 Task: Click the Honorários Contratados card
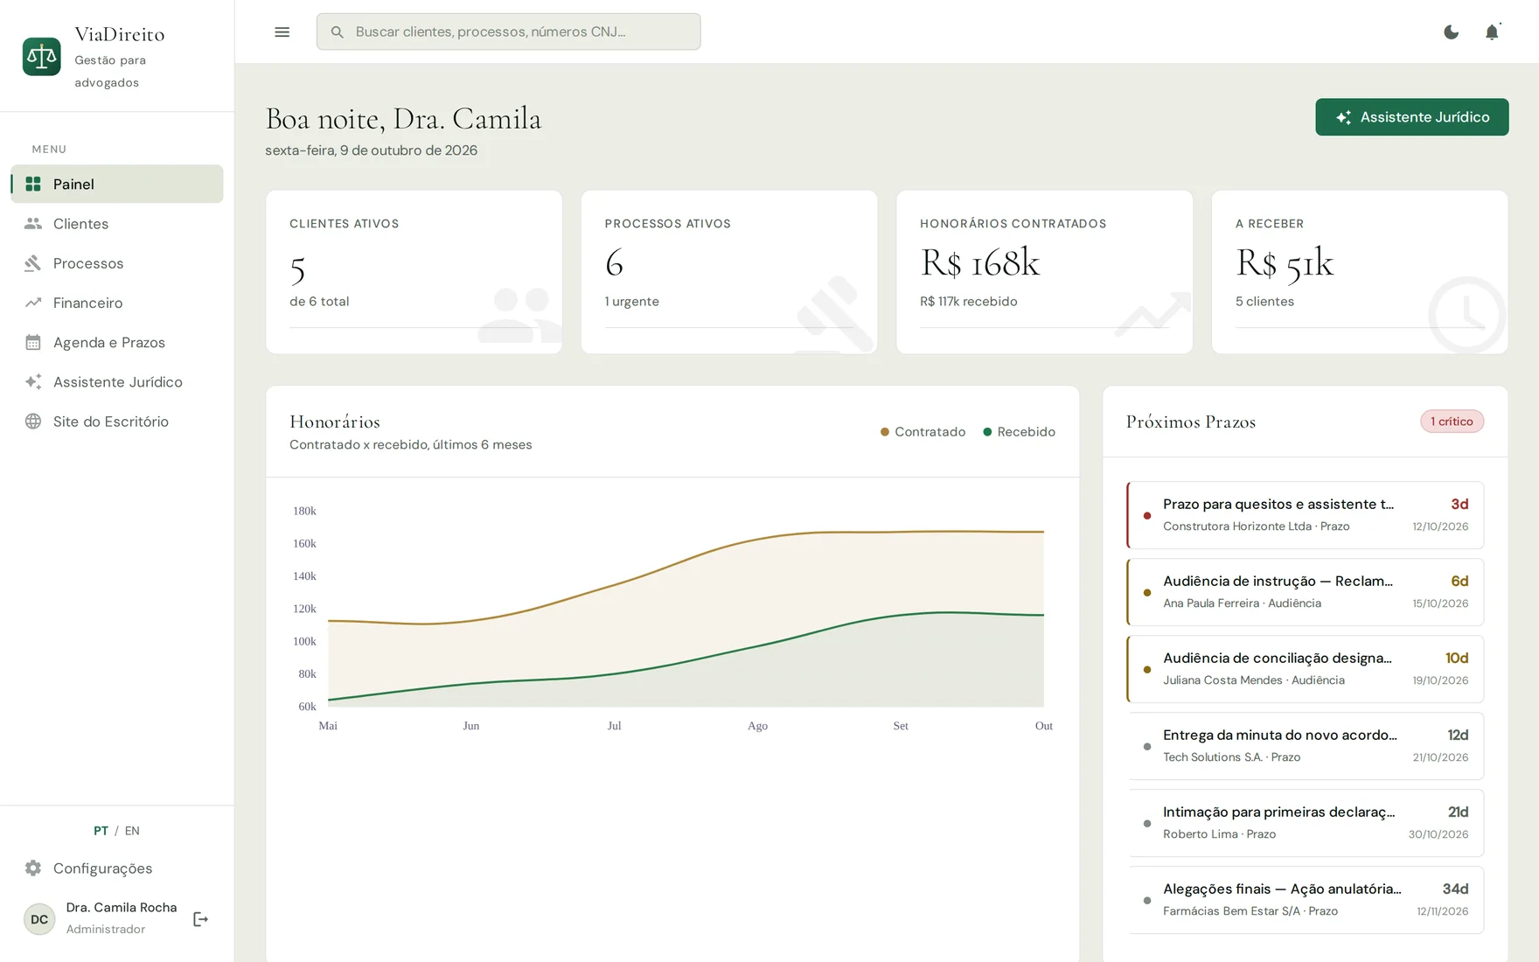coord(1044,272)
